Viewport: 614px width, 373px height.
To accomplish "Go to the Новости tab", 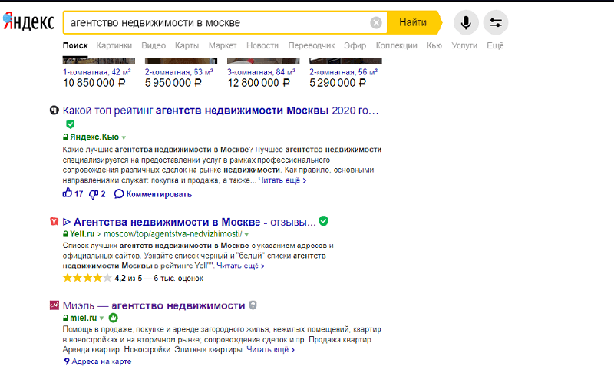I will [262, 45].
